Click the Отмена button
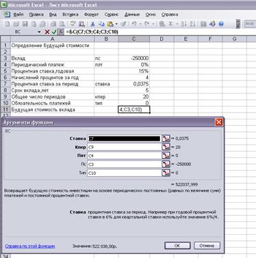The image size is (256, 258). point(207,246)
